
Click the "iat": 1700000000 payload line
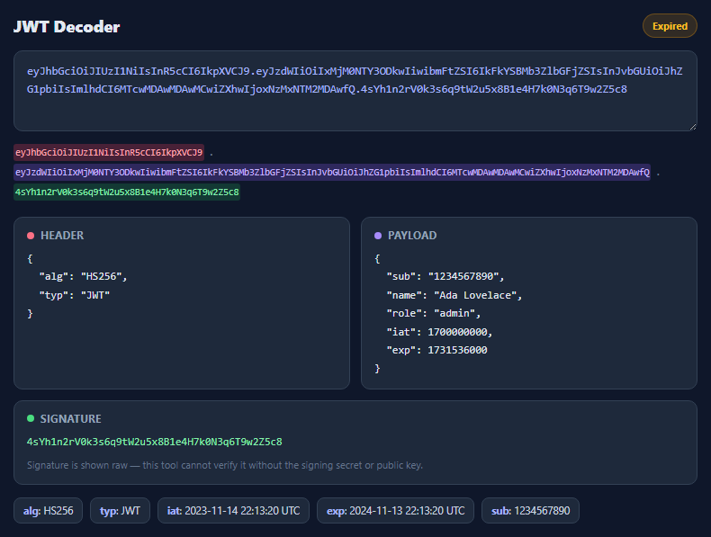pyautogui.click(x=439, y=332)
